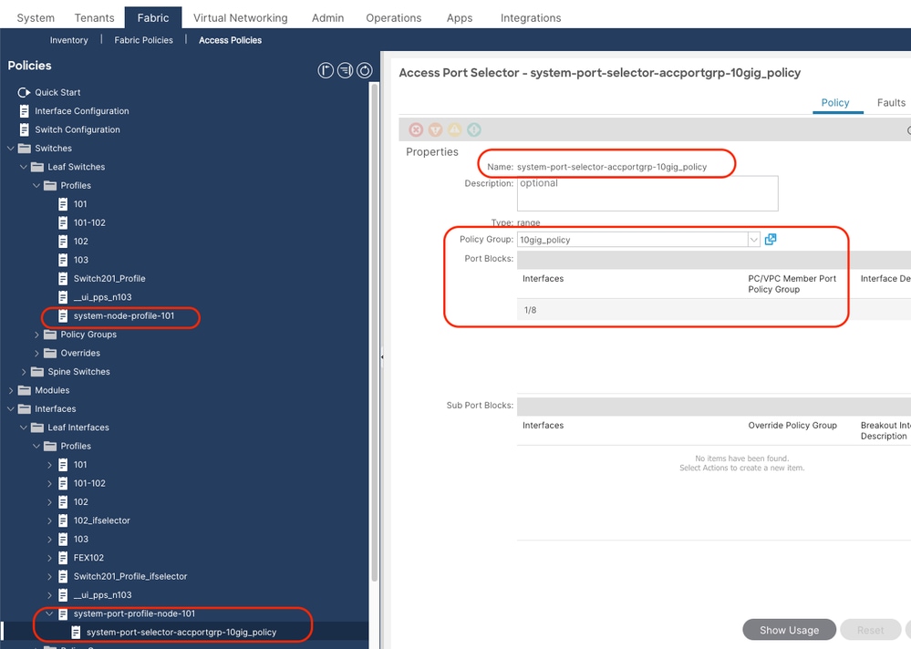Click the refresh icon in Policies header
911x649 pixels.
(x=364, y=71)
